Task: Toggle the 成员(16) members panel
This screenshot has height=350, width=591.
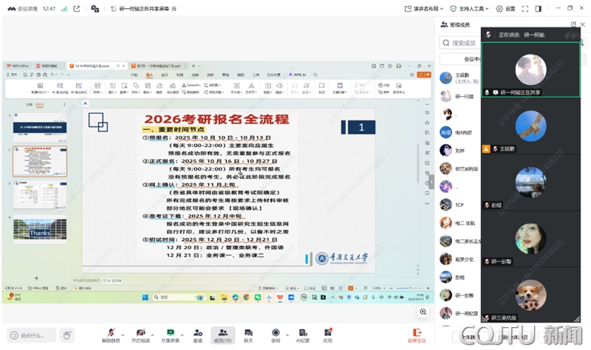Action: point(223,332)
